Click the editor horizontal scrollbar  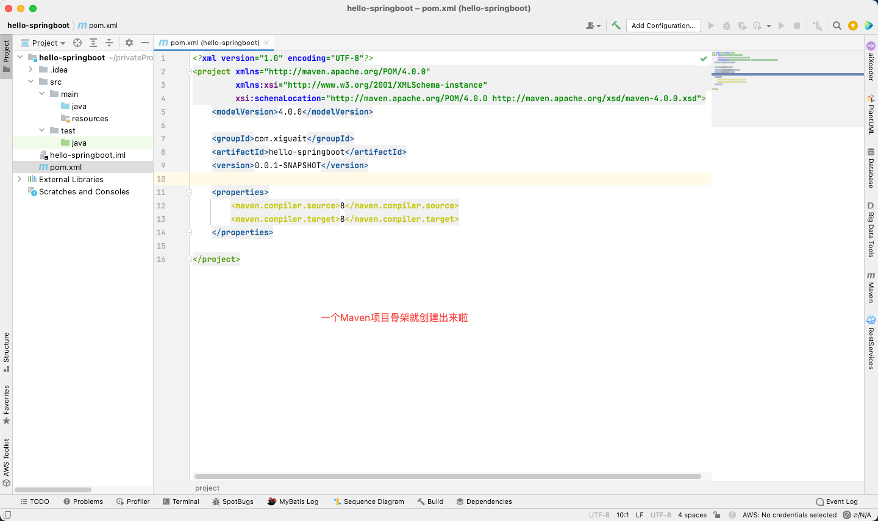pyautogui.click(x=448, y=477)
